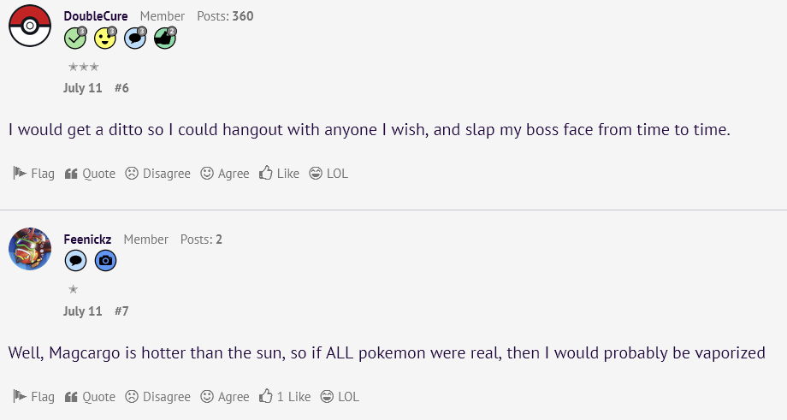787x420 pixels.
Task: Click DoubleCure's green thumbs-up badge
Action: coord(165,38)
